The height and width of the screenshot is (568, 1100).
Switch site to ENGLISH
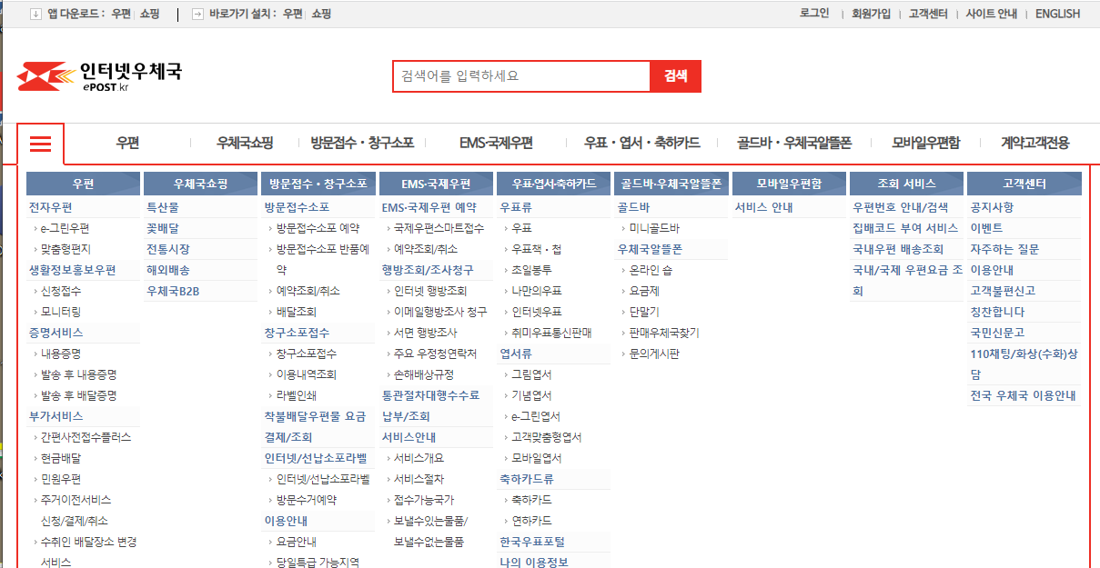[1057, 14]
